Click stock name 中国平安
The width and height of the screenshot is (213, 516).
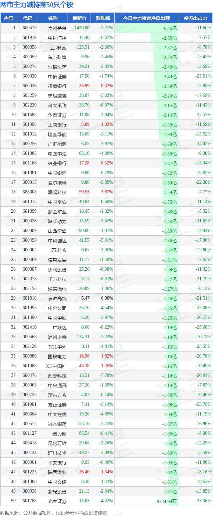point(57,202)
